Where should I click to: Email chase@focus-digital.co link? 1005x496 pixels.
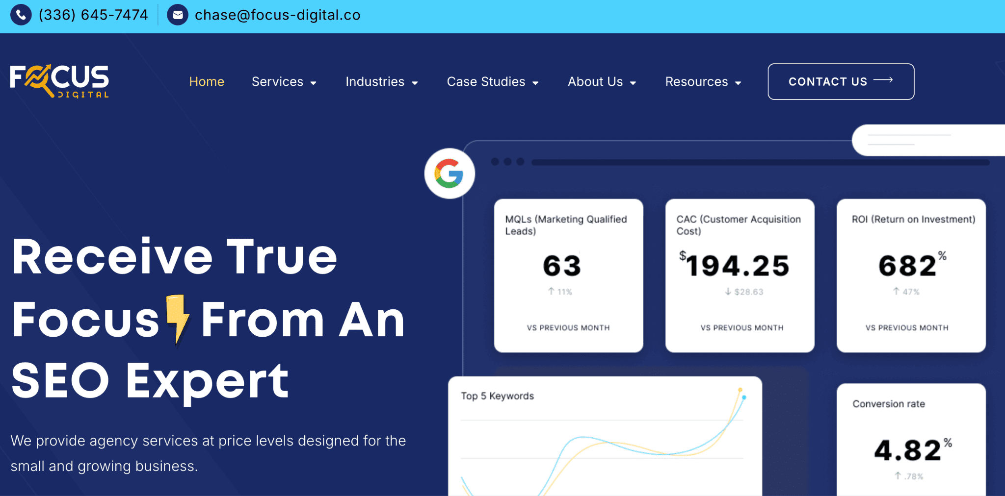277,15
